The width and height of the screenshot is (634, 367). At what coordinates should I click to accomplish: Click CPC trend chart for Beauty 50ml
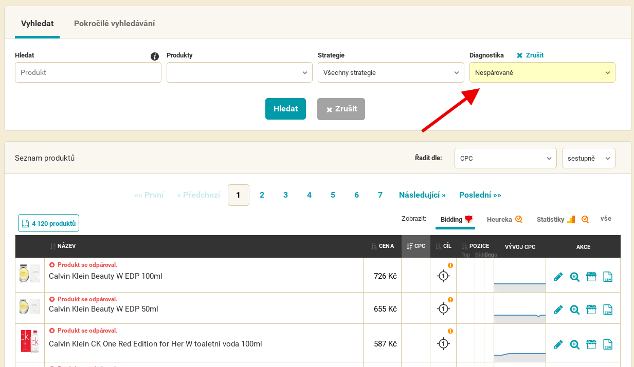(520, 308)
